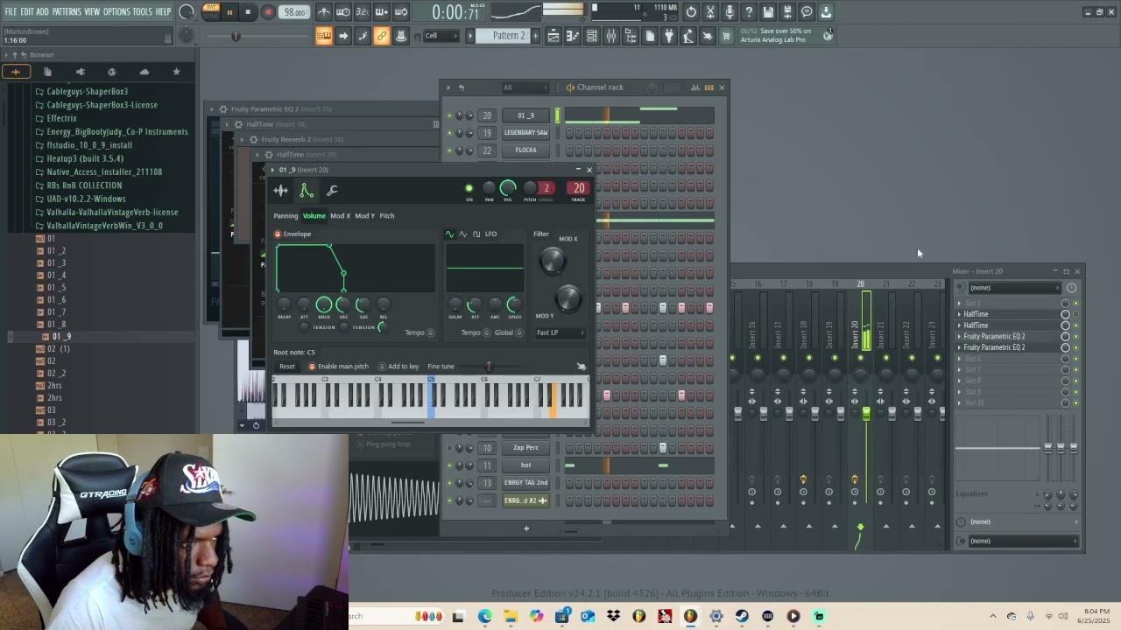The image size is (1121, 630).
Task: Pause playback with the transport pause button
Action: click(229, 12)
